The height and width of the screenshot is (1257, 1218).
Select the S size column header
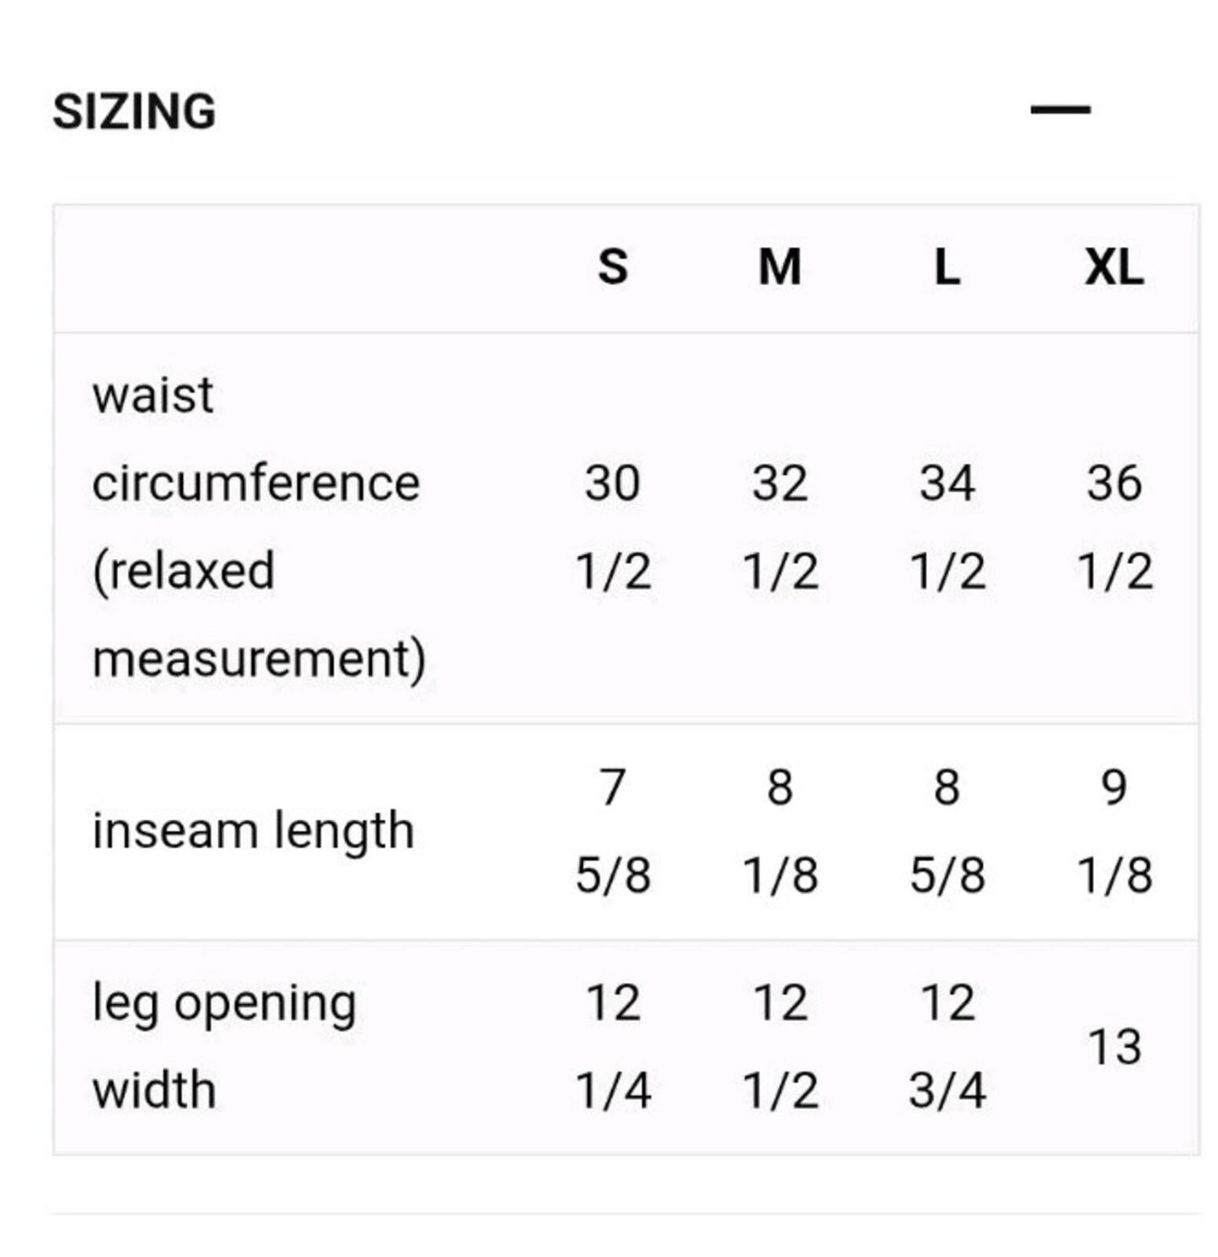pyautogui.click(x=613, y=267)
